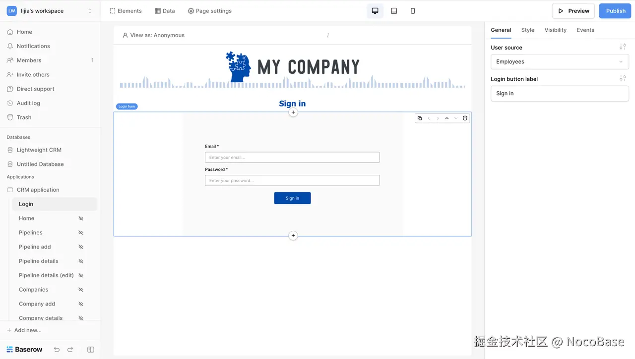
Task: Click the blue Sign in button
Action: [x=292, y=198]
